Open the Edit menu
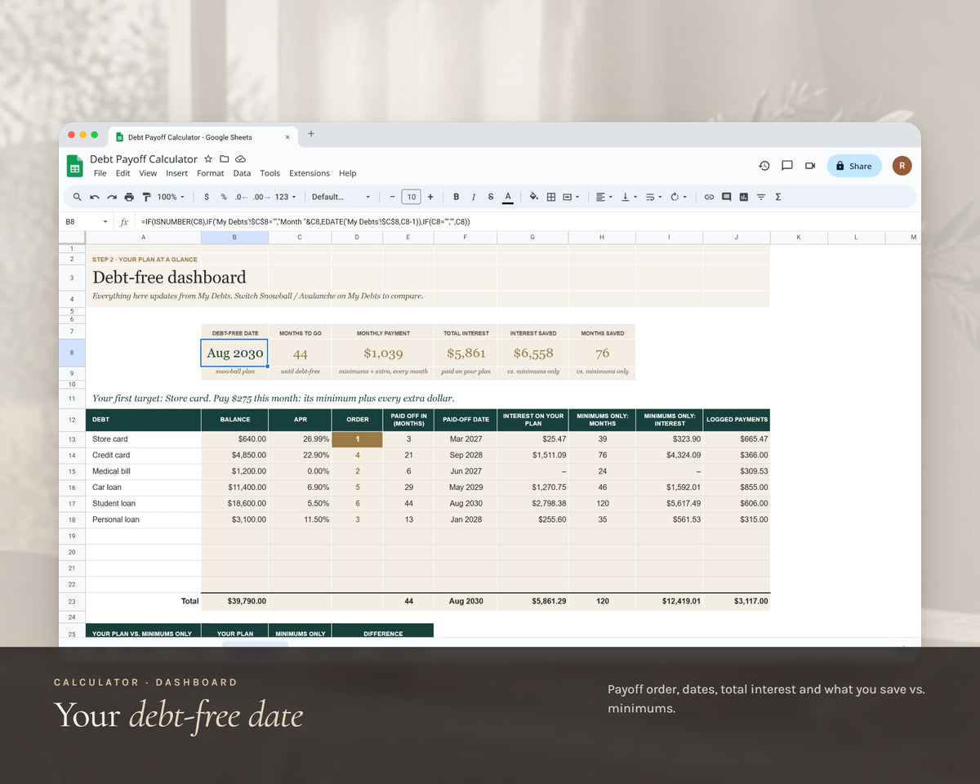 [122, 173]
